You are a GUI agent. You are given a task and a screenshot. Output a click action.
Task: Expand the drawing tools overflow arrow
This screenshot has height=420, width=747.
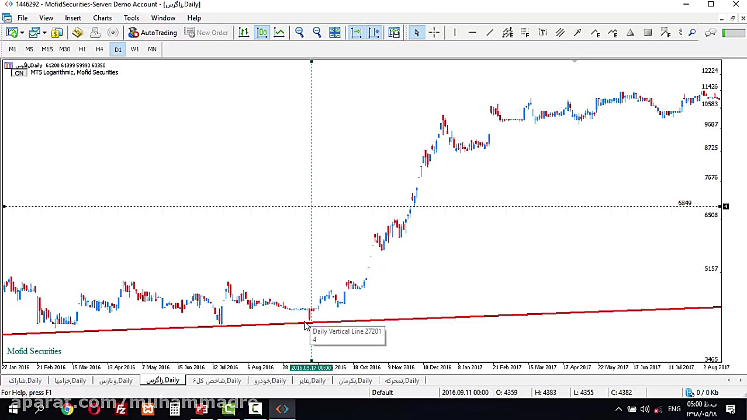click(680, 33)
